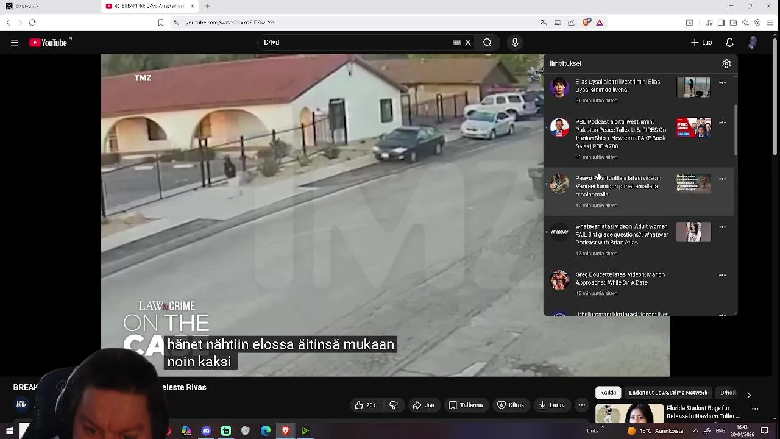Dislike the video with thumbs down
Screen dimensions: 780x439
coord(394,405)
